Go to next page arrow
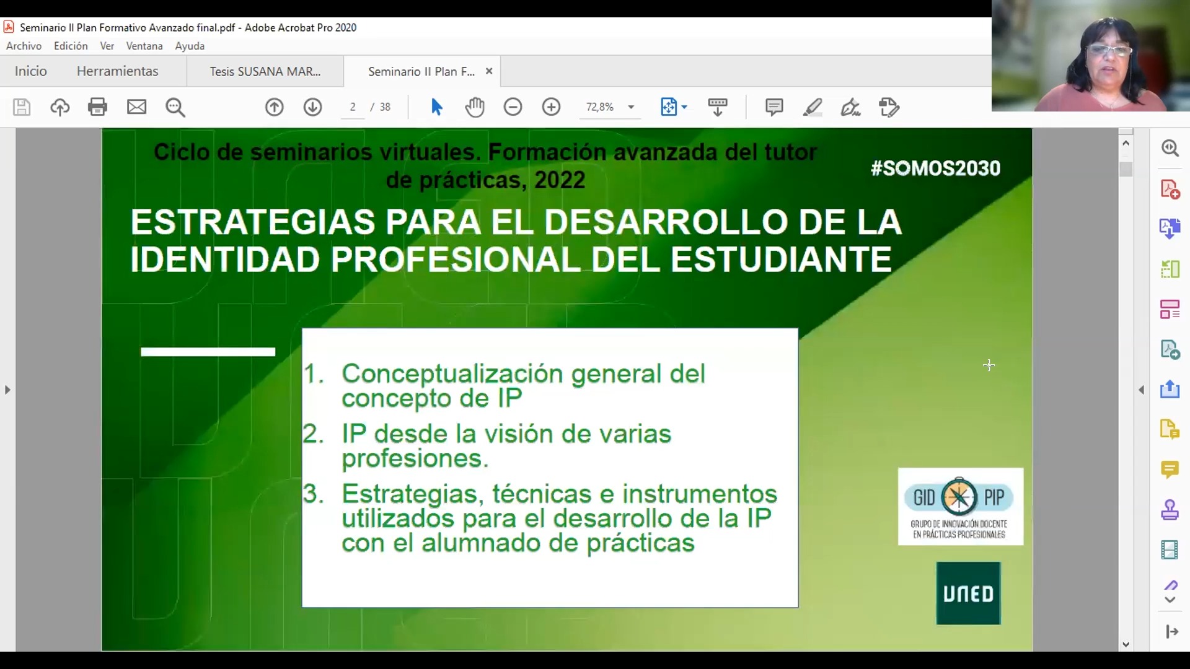This screenshot has height=669, width=1190. pos(312,107)
